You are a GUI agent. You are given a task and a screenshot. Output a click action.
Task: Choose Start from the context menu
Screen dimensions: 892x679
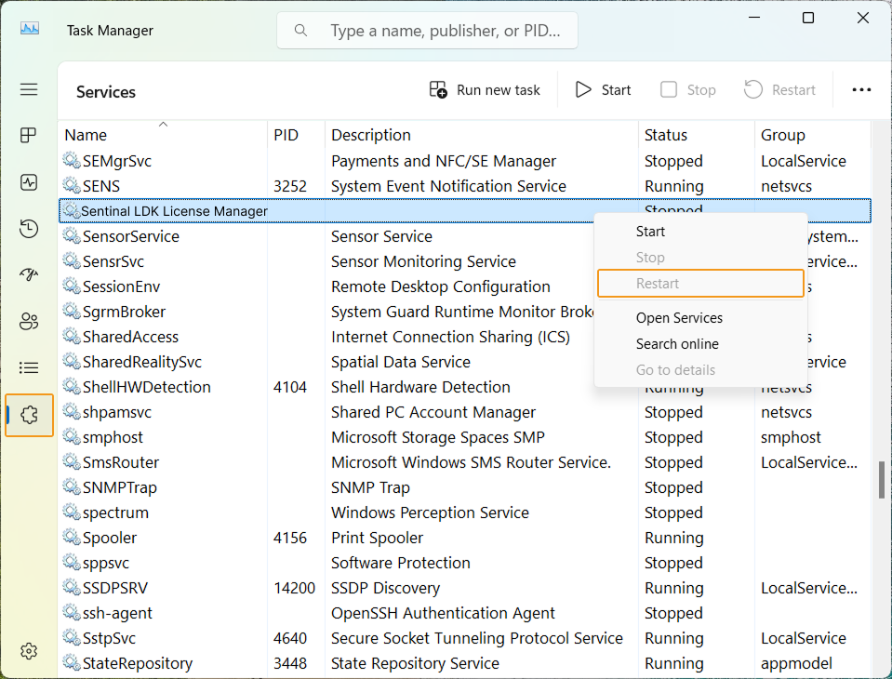(650, 232)
